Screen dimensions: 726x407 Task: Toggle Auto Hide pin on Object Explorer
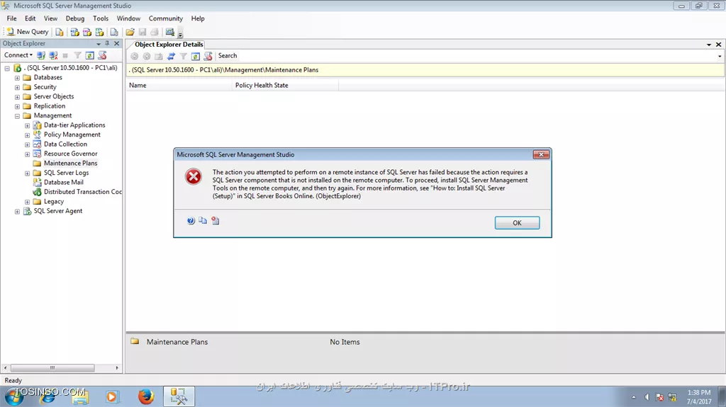[x=107, y=43]
